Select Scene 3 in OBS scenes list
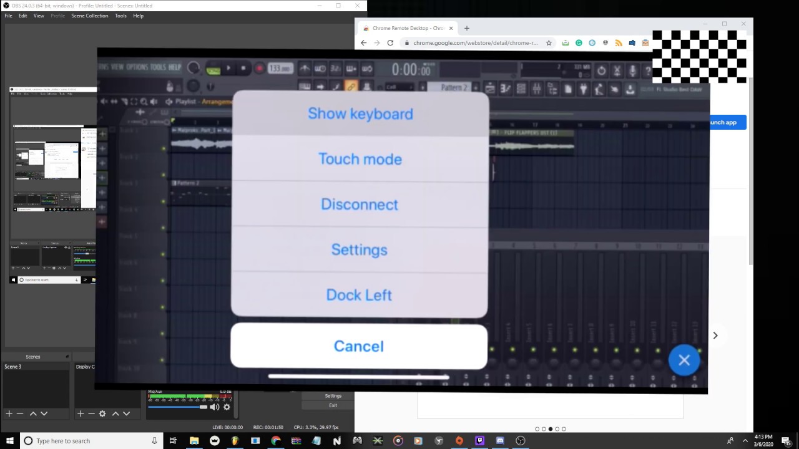Viewport: 799px width, 449px height. tap(36, 367)
